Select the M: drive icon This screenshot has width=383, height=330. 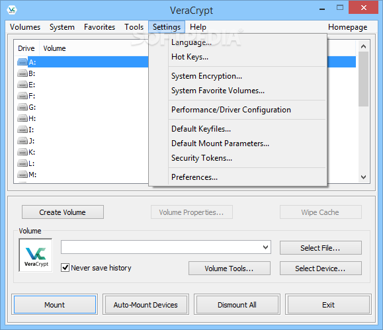22,175
